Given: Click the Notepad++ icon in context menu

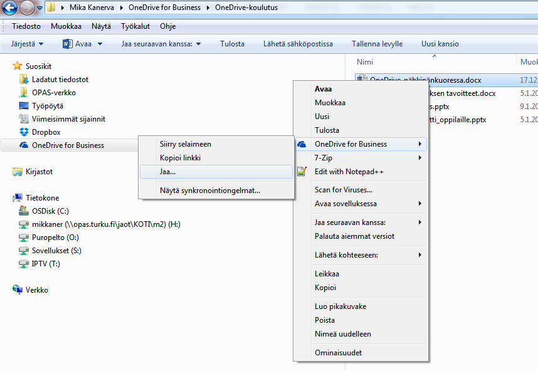Looking at the screenshot, I should click(302, 171).
